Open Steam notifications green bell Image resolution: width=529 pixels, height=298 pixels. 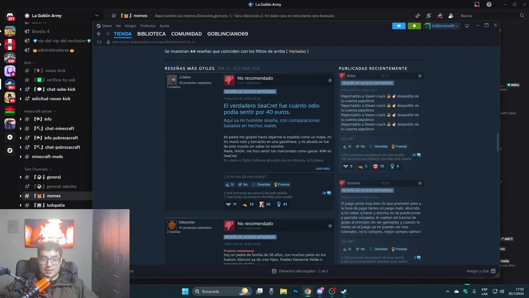pos(414,26)
